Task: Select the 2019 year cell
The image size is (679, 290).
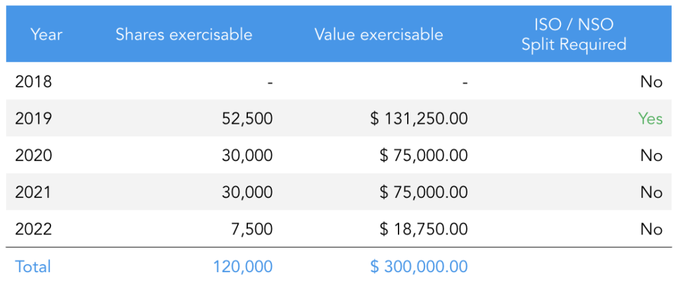Action: tap(33, 119)
